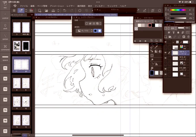Image resolution: width=196 pixels, height=137 pixels.
Task: Open the ウィンドウ menu
Action: tap(112, 6)
